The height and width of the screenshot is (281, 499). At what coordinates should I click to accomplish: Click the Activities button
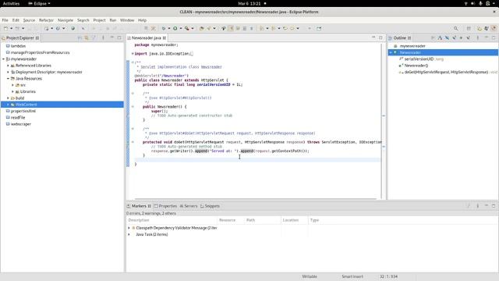point(11,3)
